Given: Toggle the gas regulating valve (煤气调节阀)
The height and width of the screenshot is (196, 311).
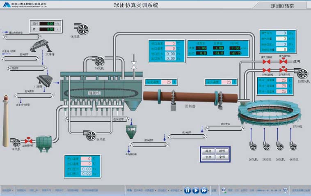Looking at the screenshot, I should point(284,62).
